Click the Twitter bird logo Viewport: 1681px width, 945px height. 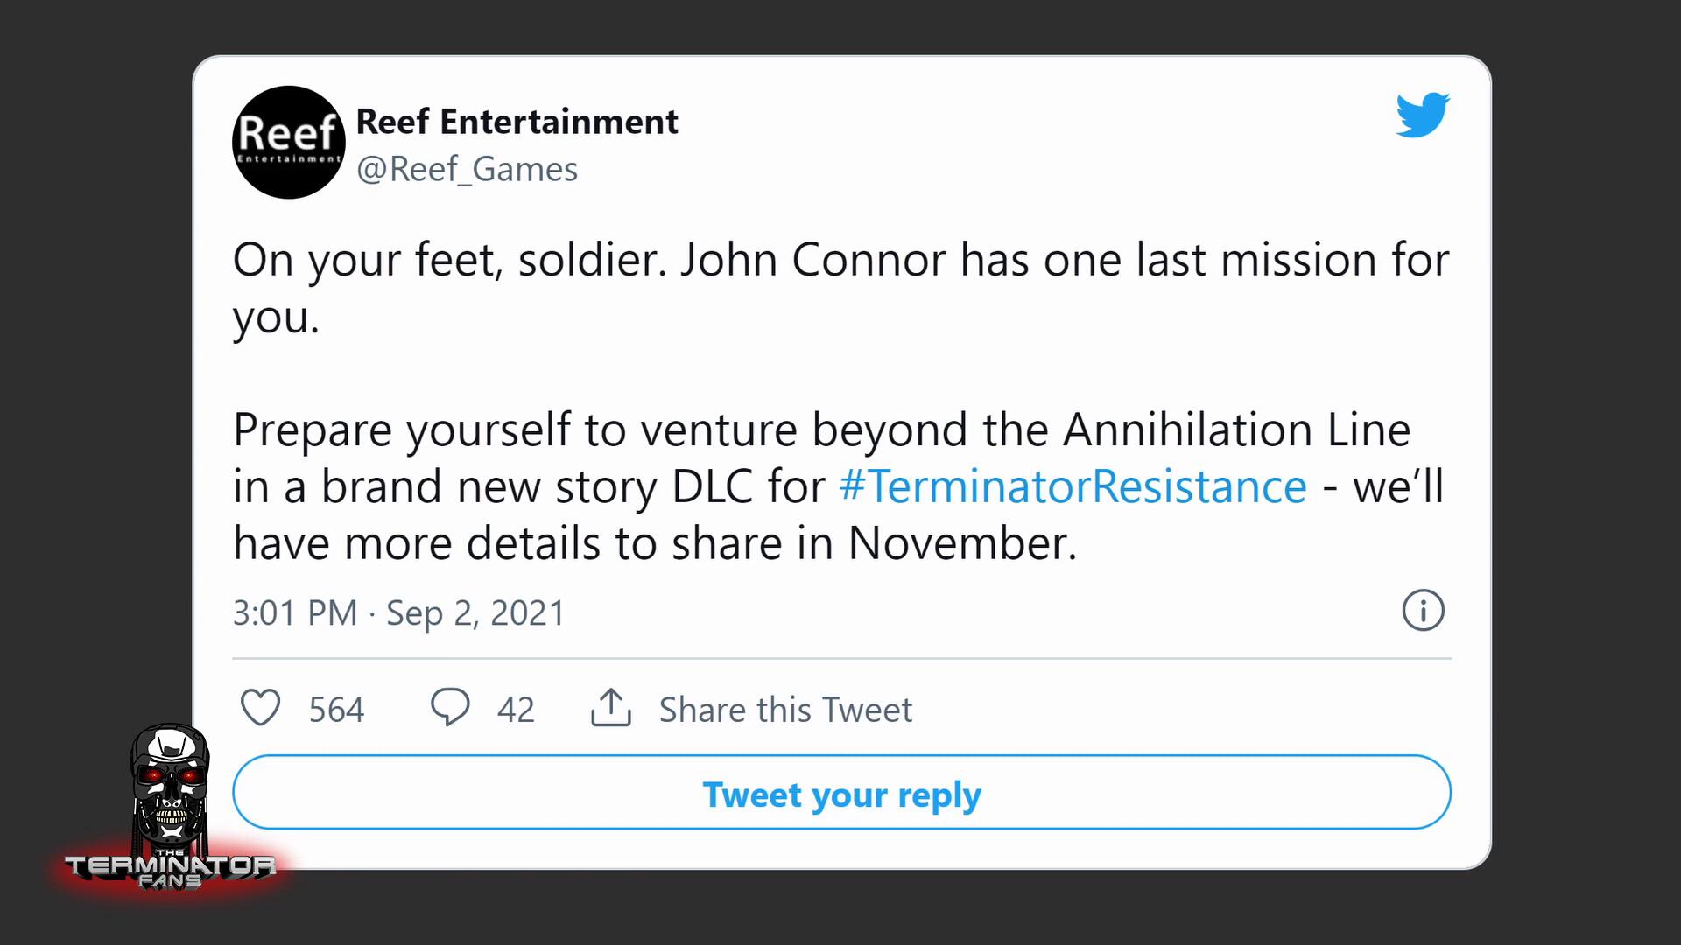click(1422, 115)
